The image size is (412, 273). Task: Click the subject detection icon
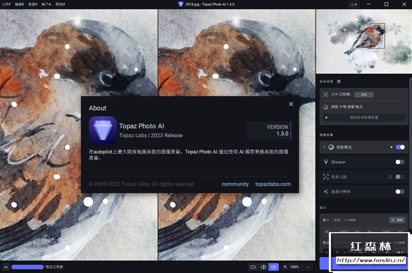325,94
